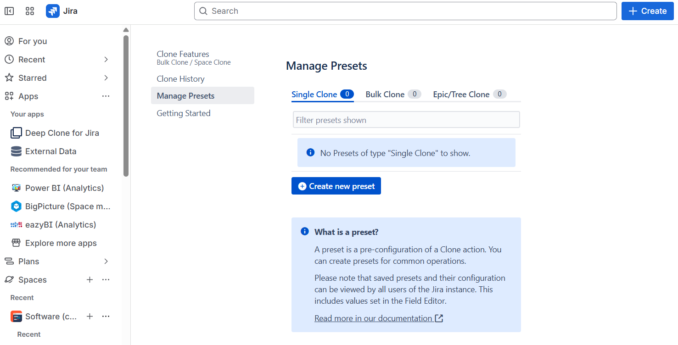The height and width of the screenshot is (345, 678).
Task: Open the app switcher grid icon
Action: click(30, 11)
